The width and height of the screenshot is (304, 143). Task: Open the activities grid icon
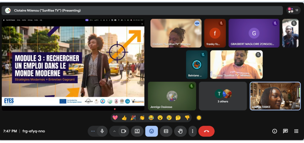296,131
